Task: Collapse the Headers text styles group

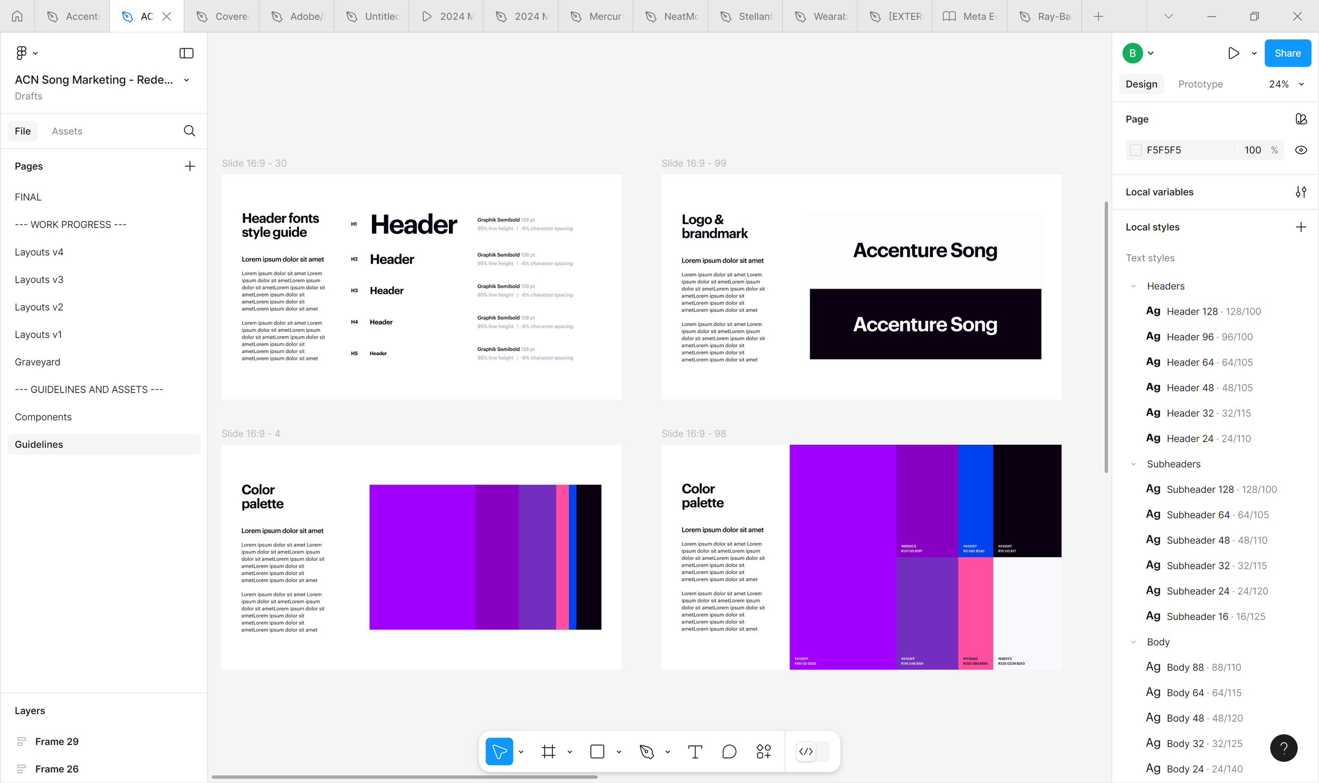Action: 1133,286
